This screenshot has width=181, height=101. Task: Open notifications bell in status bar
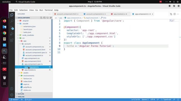point(178,100)
